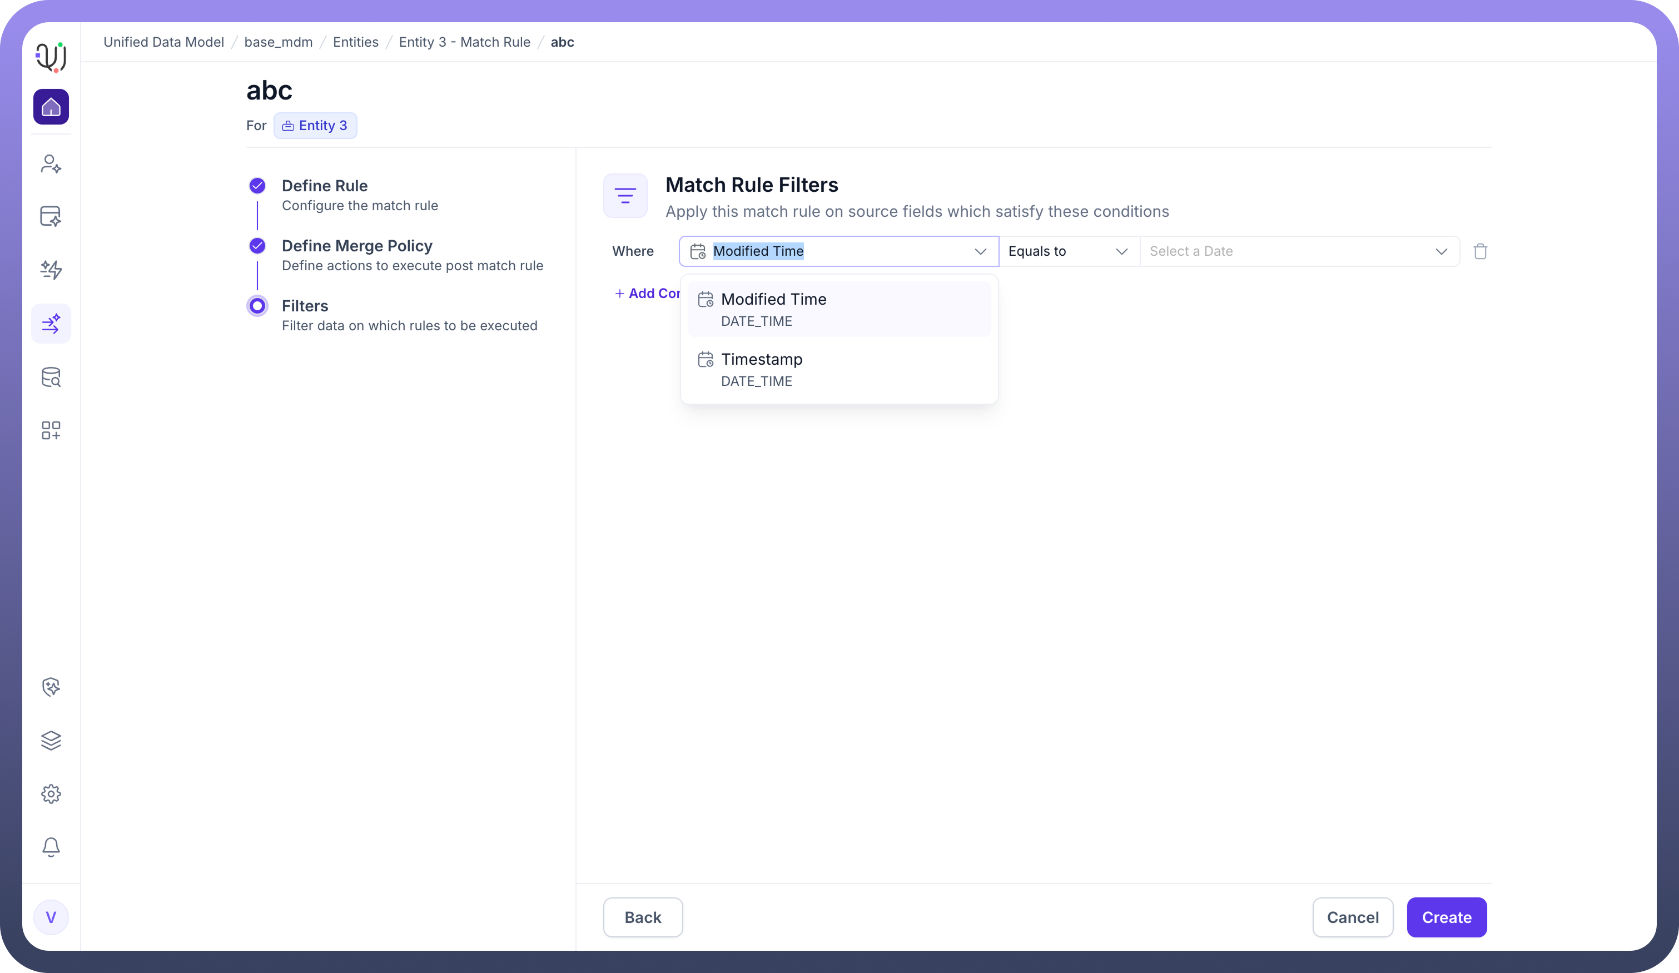This screenshot has width=1679, height=973.
Task: Open the Equals to operator dropdown
Action: click(x=1067, y=251)
